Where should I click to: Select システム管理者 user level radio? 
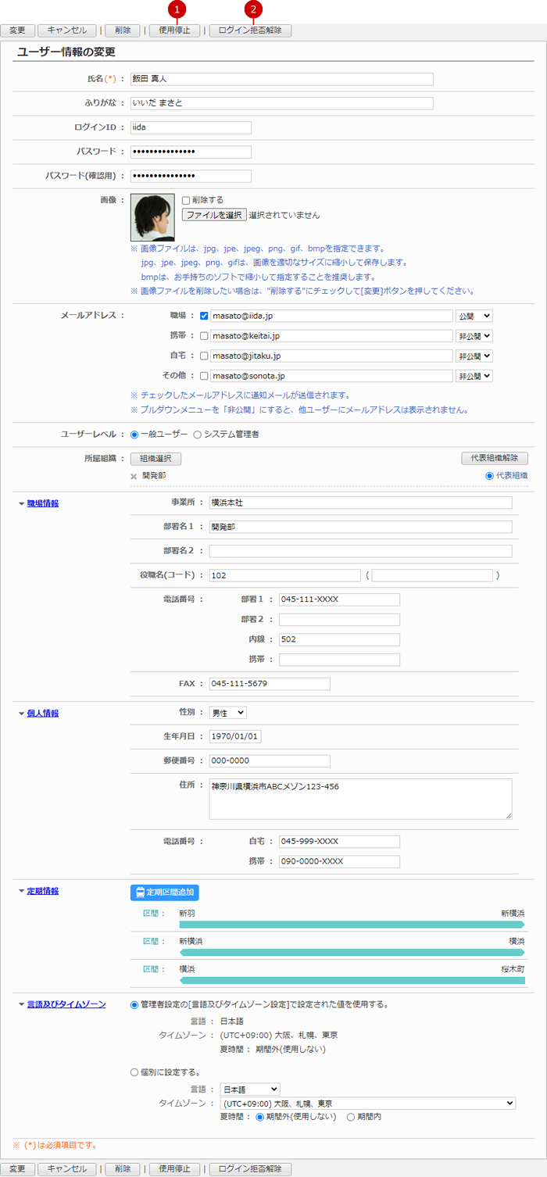click(197, 434)
